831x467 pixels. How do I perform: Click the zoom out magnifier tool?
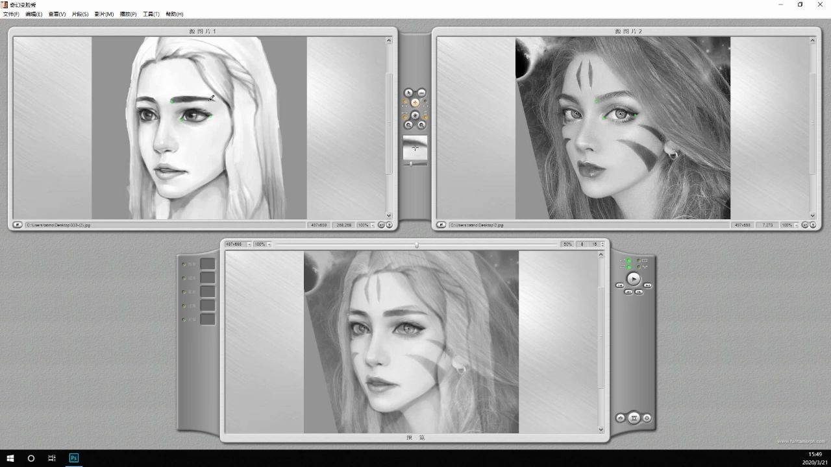pos(421,125)
